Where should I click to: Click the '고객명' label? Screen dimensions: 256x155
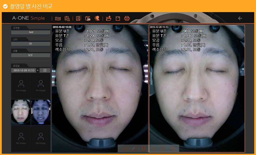16,28
